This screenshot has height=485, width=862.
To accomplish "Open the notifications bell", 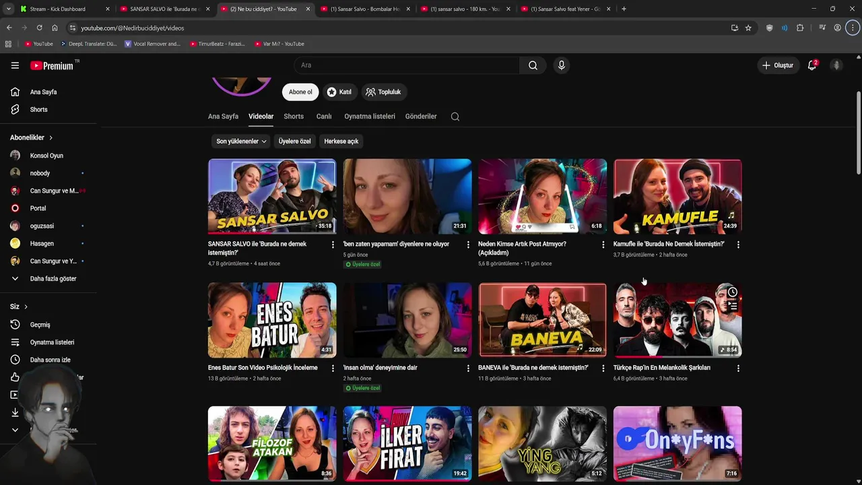I will pyautogui.click(x=812, y=65).
